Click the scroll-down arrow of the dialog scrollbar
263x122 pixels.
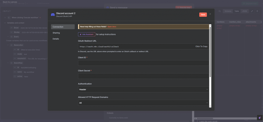[x=210, y=106]
